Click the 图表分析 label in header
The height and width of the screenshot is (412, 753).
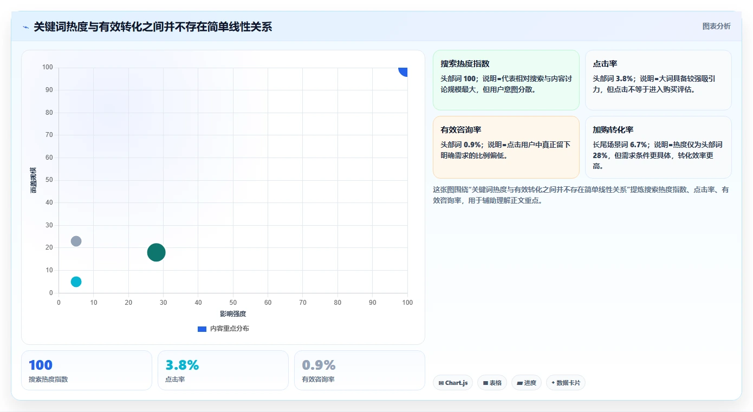[716, 26]
